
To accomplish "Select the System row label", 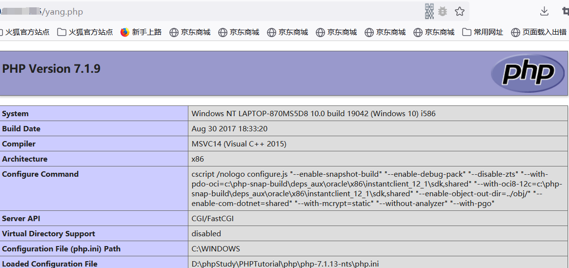I will pos(15,114).
